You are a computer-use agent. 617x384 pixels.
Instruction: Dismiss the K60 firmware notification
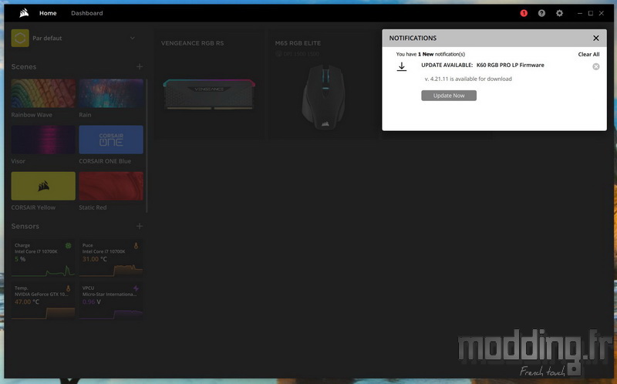(x=595, y=66)
